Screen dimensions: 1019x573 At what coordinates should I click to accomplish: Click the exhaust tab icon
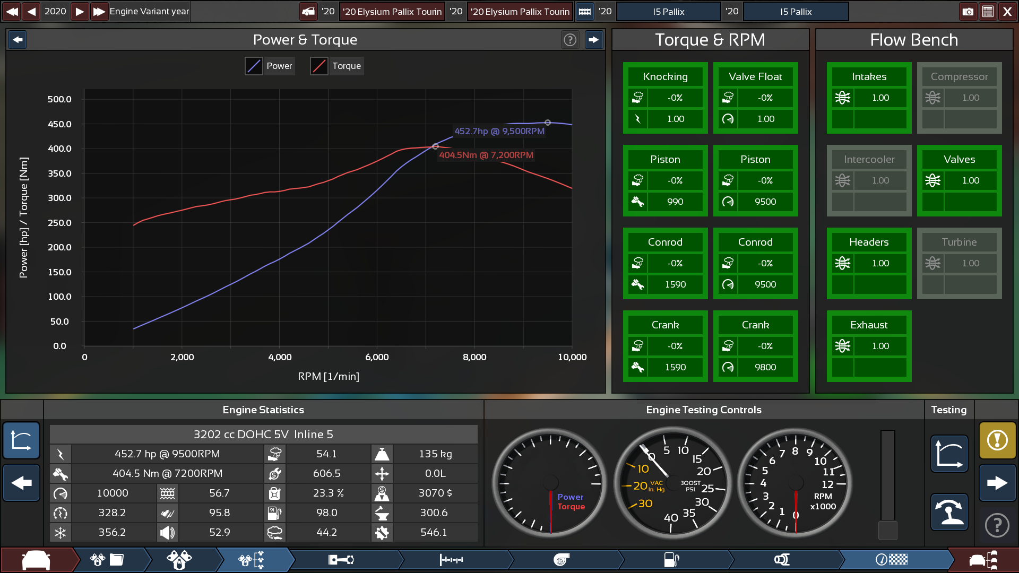point(782,560)
